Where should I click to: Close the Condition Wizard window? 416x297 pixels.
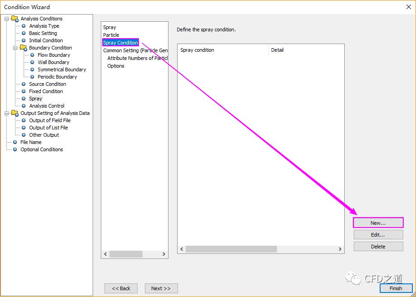(409, 7)
